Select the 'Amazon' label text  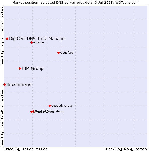[x=39, y=42]
